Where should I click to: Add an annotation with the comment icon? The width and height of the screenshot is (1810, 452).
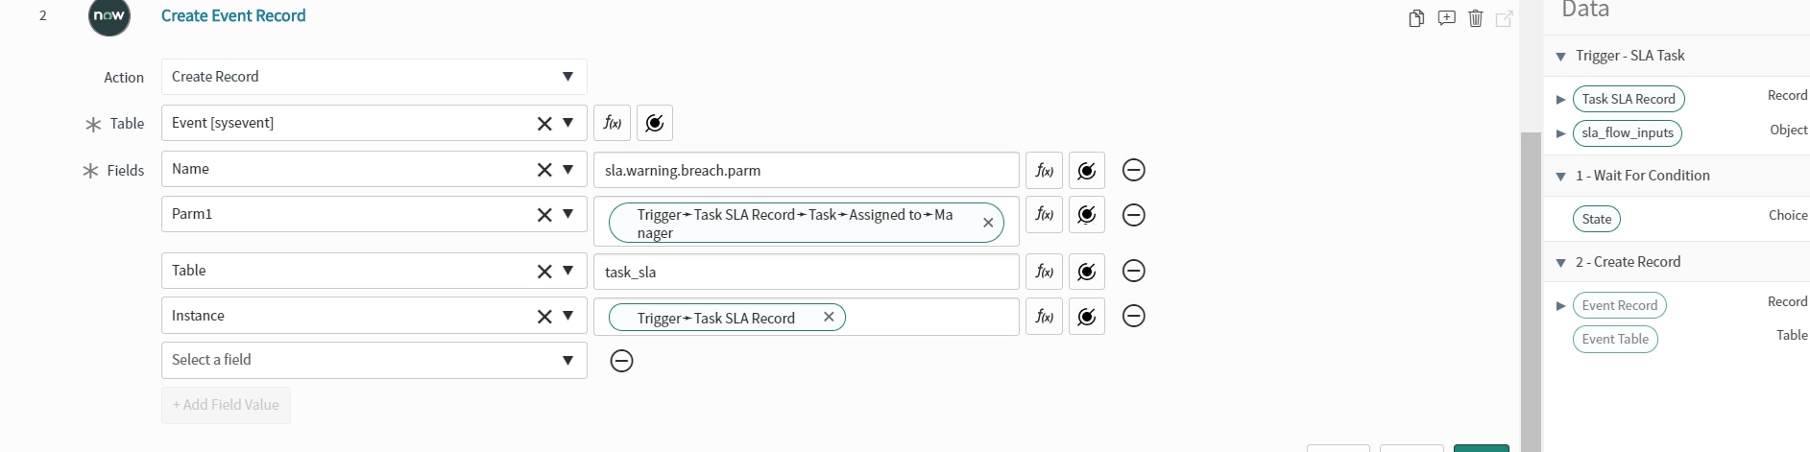(x=1446, y=18)
